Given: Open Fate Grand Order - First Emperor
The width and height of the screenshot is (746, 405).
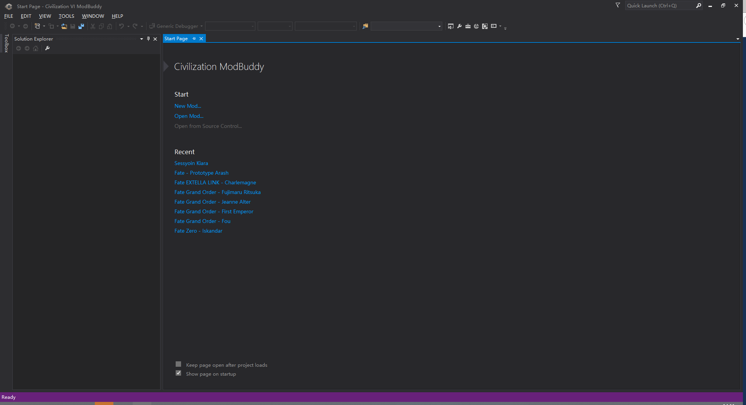Looking at the screenshot, I should tap(214, 211).
